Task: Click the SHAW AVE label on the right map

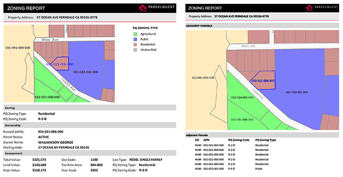Action: pyautogui.click(x=248, y=46)
